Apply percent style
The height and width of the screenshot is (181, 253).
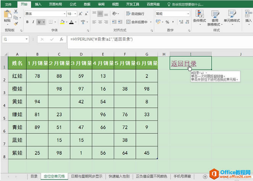pyautogui.click(x=168, y=22)
